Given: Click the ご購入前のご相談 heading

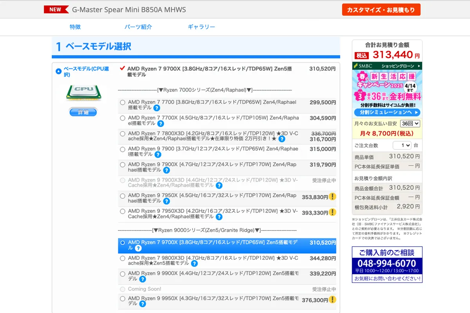Looking at the screenshot, I should 387,252.
